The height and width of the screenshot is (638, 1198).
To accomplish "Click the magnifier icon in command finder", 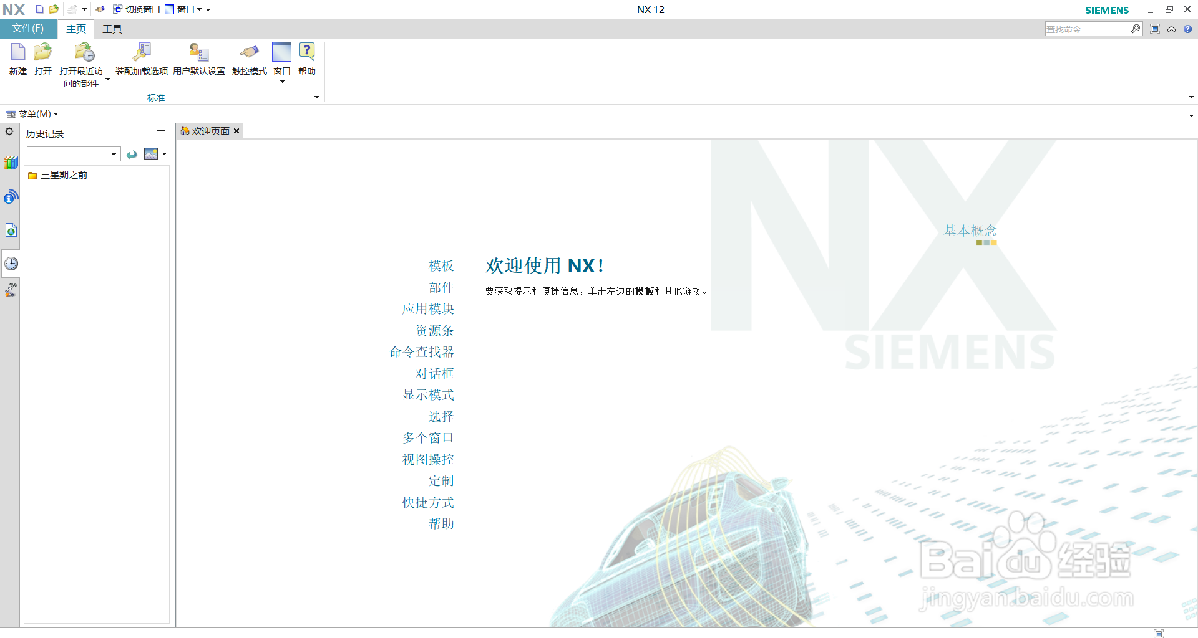I will point(1136,29).
